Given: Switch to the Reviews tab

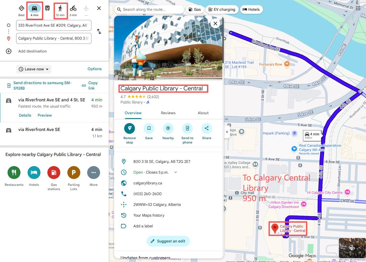Looking at the screenshot, I should (x=168, y=113).
